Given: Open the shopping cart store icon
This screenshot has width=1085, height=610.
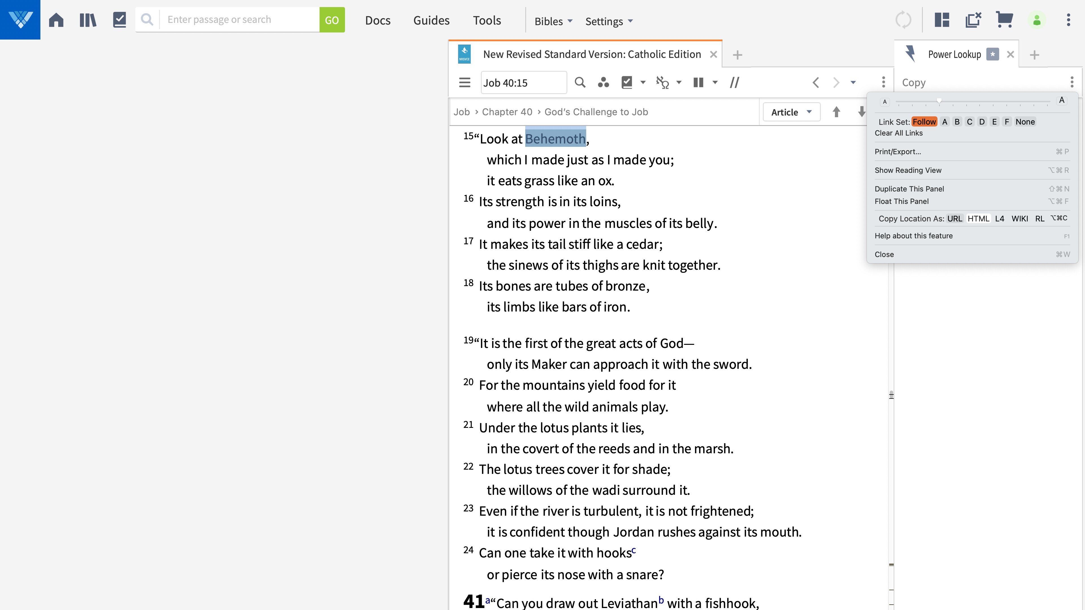Looking at the screenshot, I should (x=1004, y=20).
